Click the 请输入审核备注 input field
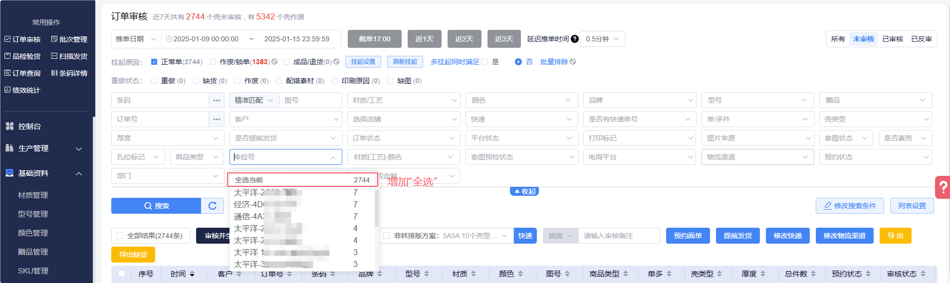The width and height of the screenshot is (950, 283). [619, 236]
